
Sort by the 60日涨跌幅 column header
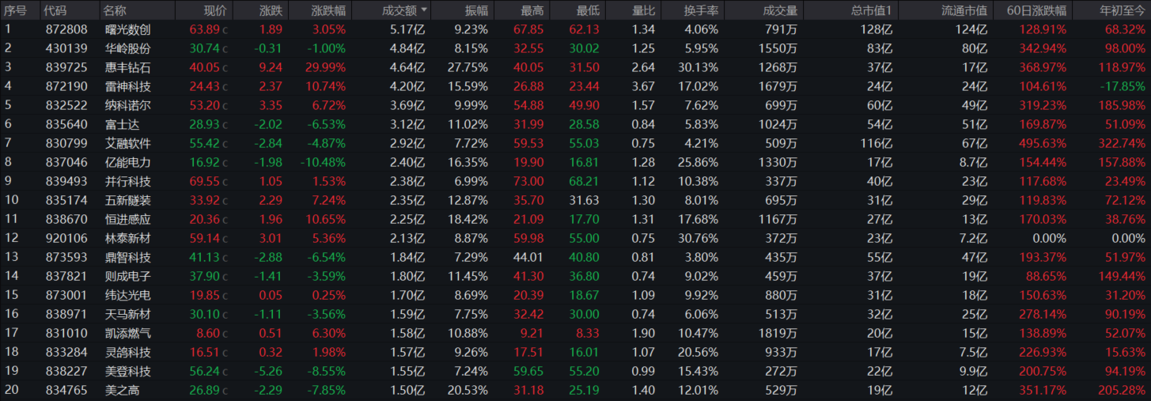pos(1037,10)
